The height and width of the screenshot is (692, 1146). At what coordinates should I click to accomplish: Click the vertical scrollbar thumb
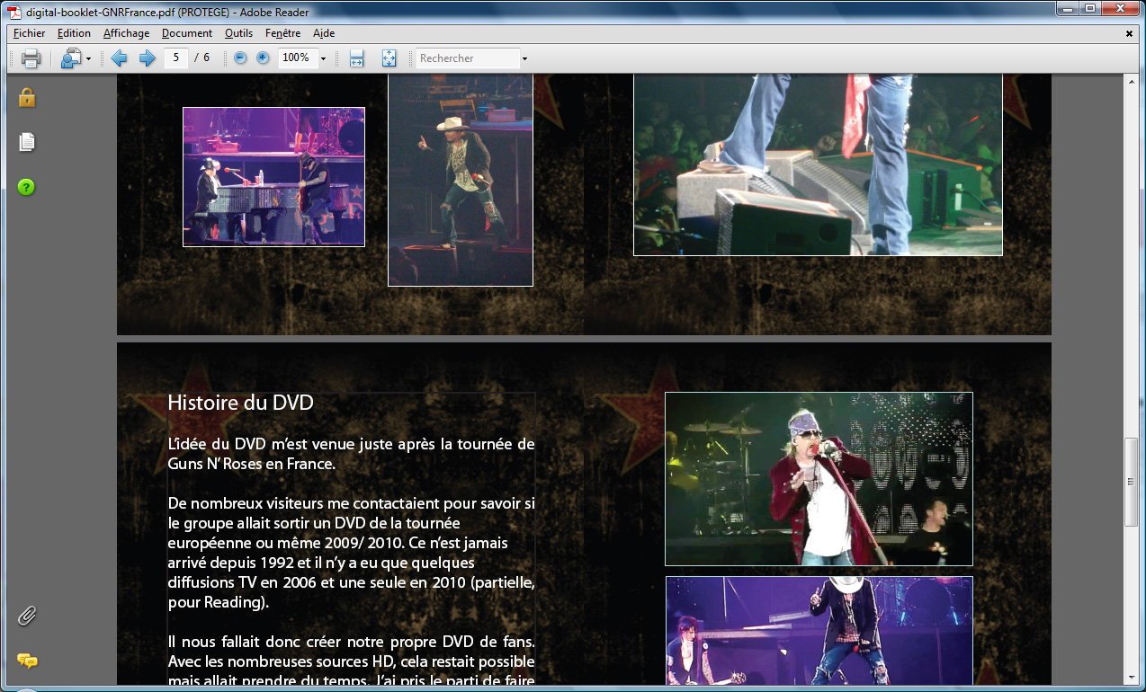tap(1132, 482)
